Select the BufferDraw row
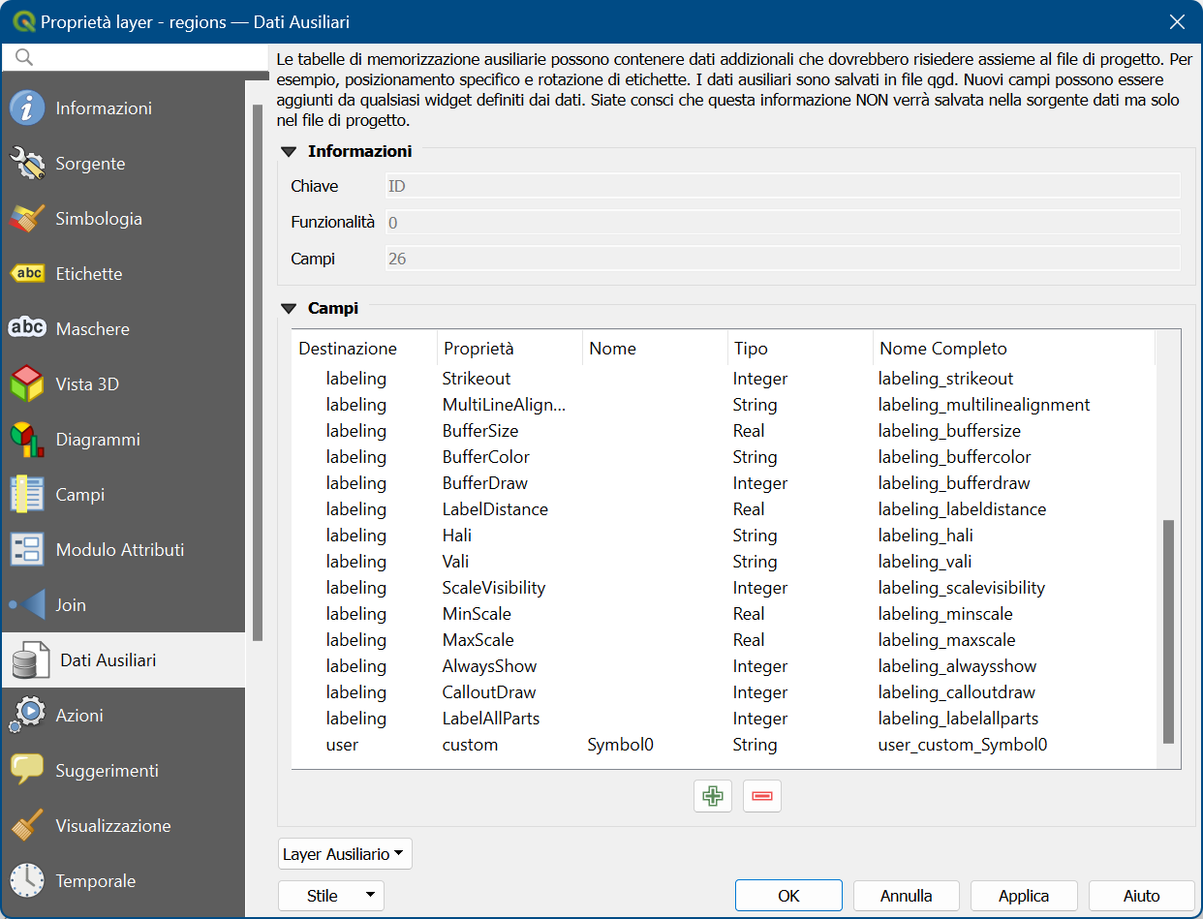The height and width of the screenshot is (919, 1203). point(724,483)
